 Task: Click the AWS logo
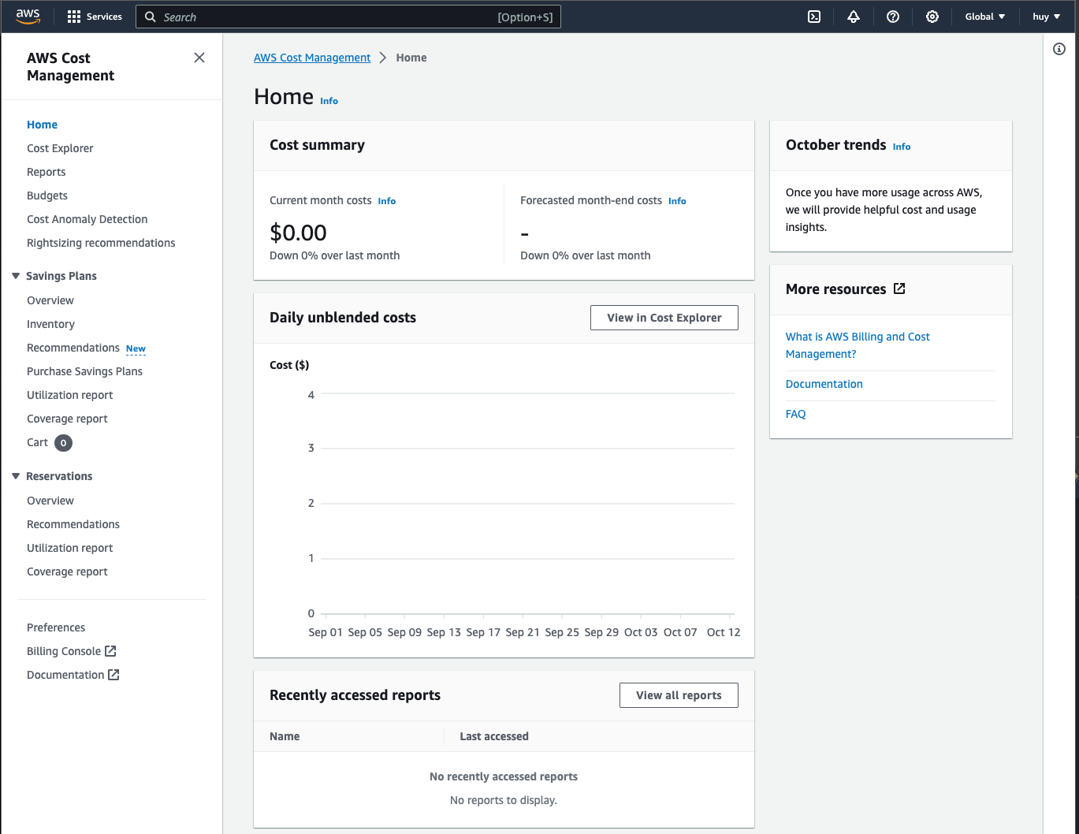coord(28,17)
